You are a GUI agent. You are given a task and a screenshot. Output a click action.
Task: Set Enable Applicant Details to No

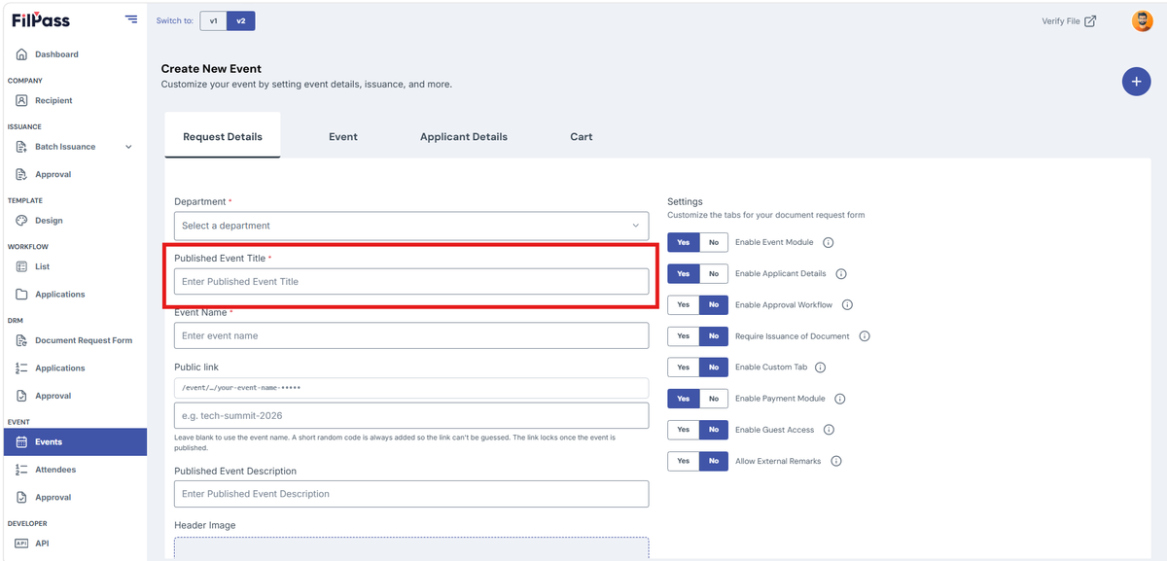pos(714,273)
